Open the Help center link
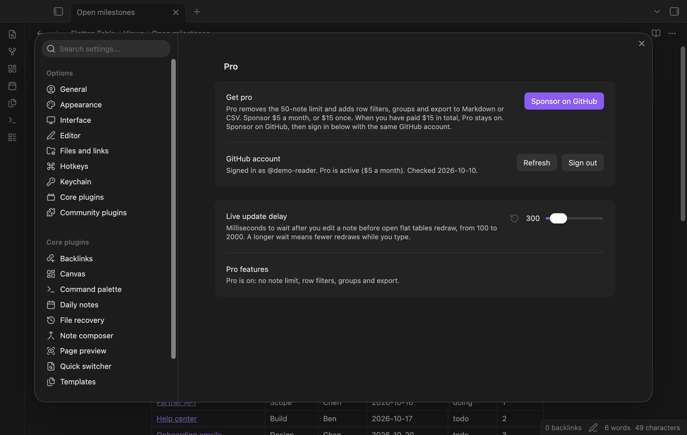The height and width of the screenshot is (435, 687). [176, 418]
